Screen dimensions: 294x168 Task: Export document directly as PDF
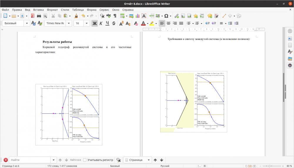click(32, 16)
